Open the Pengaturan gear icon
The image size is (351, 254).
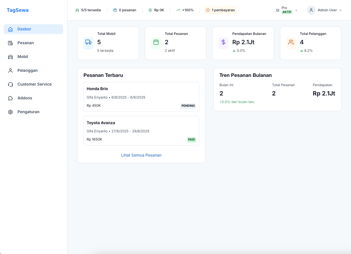pos(10,112)
